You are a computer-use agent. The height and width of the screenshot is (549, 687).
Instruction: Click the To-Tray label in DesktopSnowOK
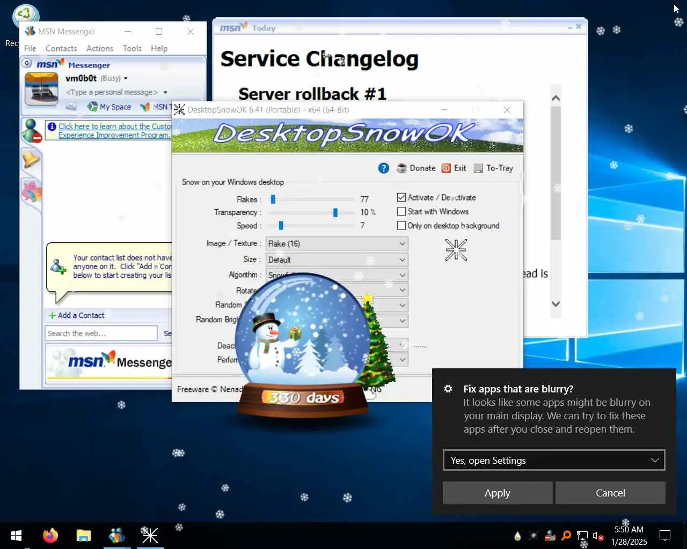click(x=500, y=168)
